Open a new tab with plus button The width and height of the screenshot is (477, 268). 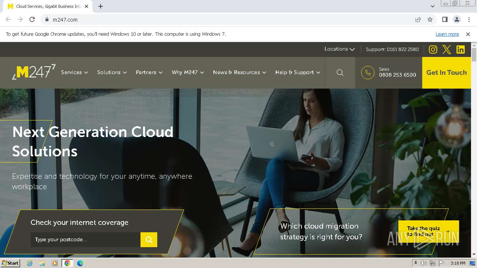(101, 6)
